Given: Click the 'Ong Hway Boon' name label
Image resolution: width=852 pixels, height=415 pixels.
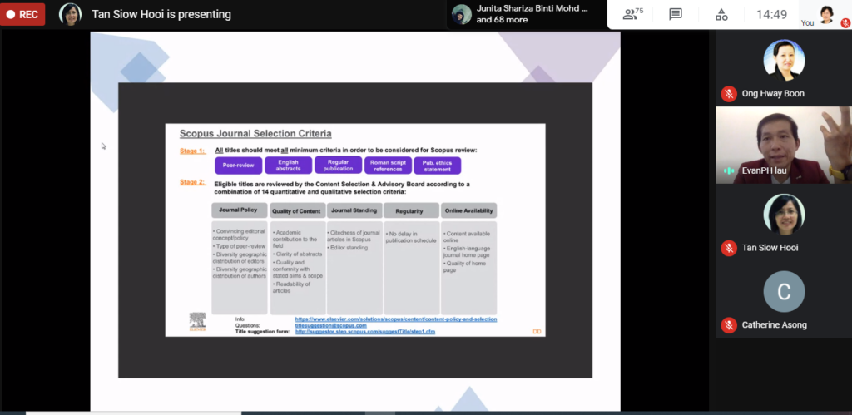Looking at the screenshot, I should pos(773,93).
